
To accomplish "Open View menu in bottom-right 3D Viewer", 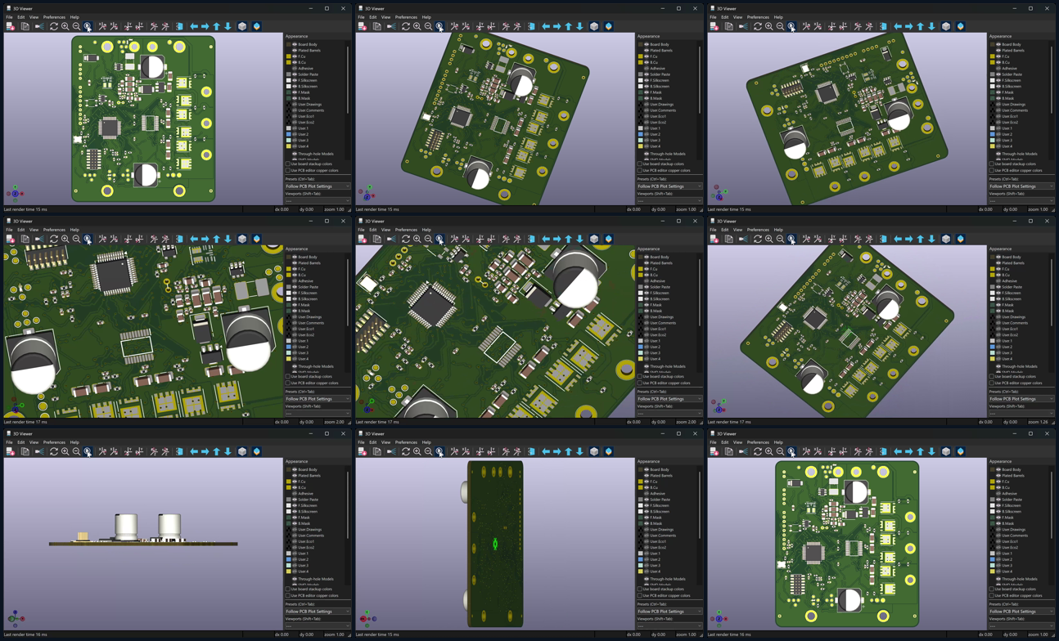I will tap(737, 442).
